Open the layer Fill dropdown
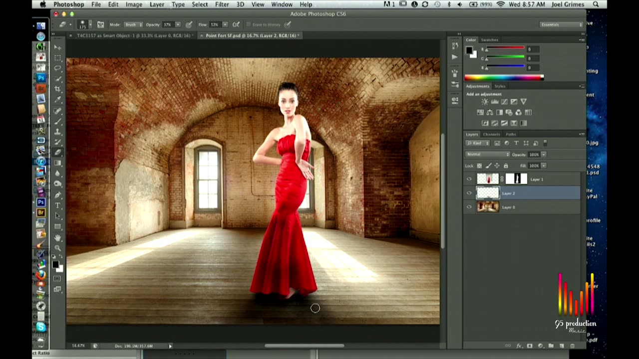 (x=544, y=166)
